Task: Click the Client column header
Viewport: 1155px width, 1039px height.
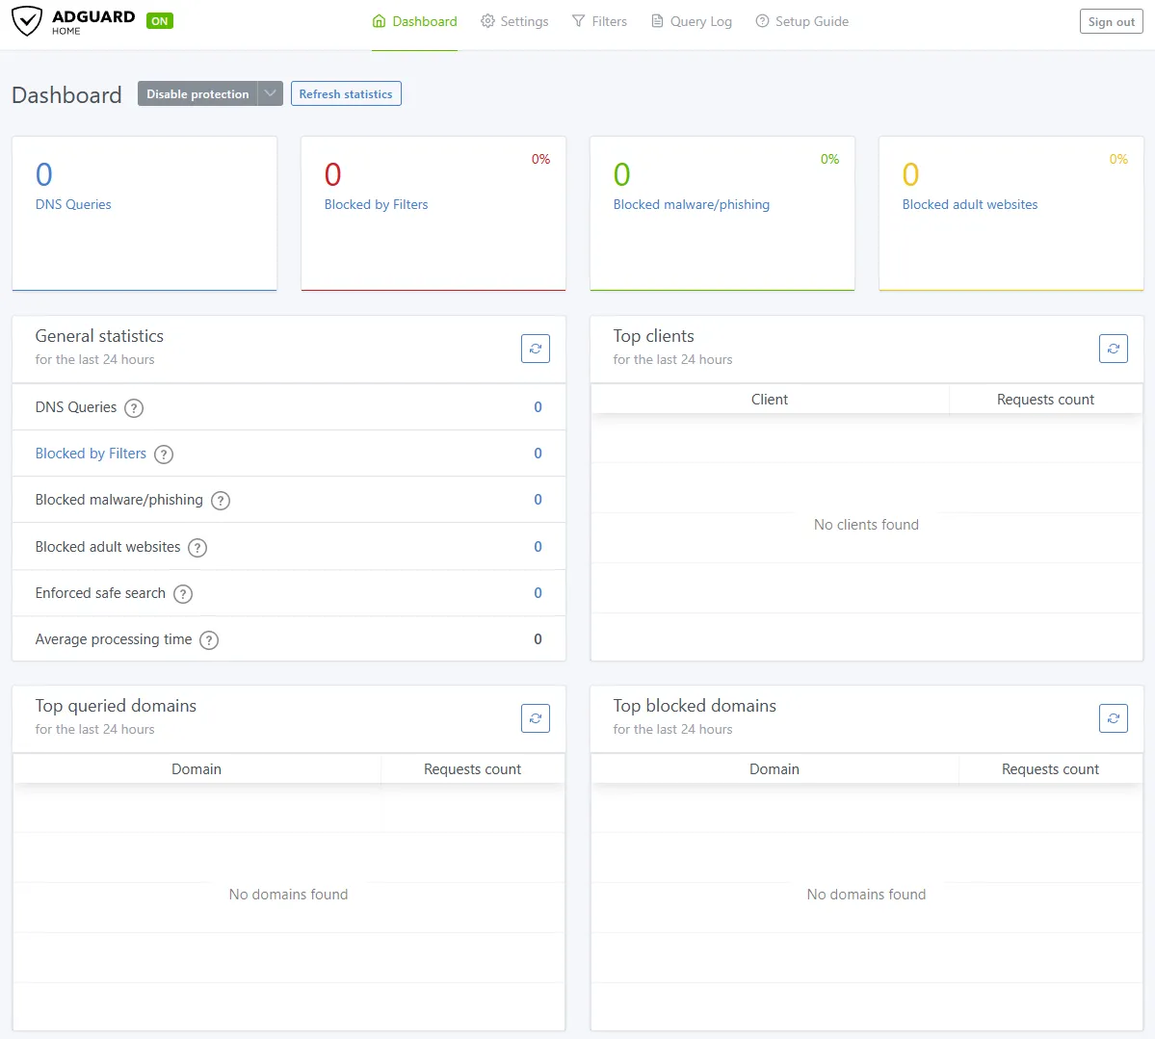Action: point(770,399)
